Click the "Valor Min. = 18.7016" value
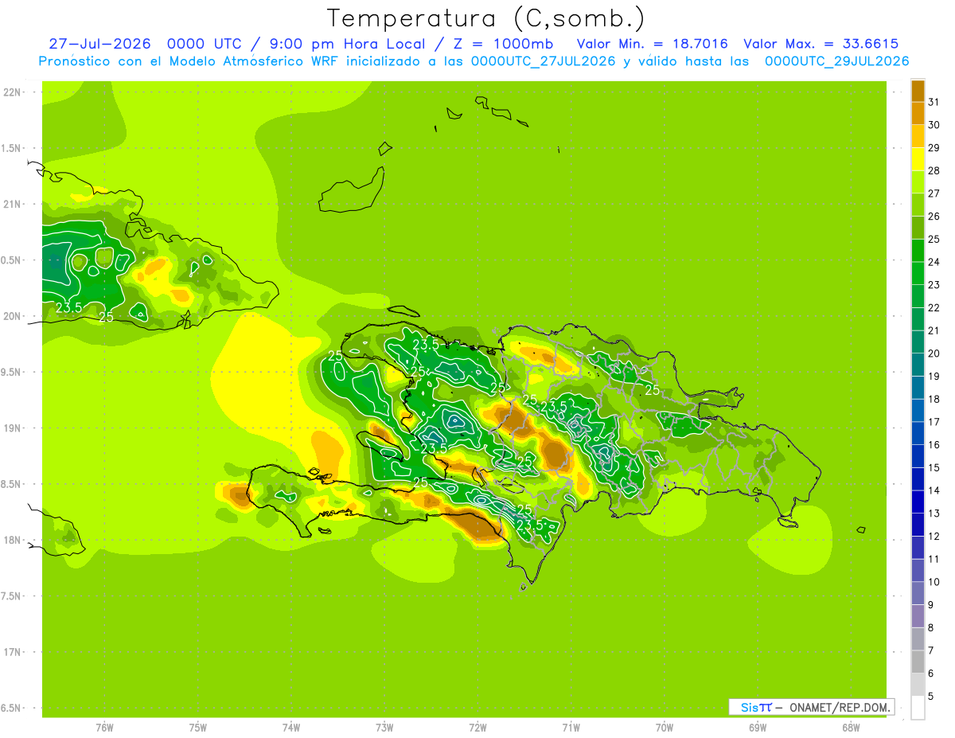This screenshot has width=955, height=738. tap(652, 44)
